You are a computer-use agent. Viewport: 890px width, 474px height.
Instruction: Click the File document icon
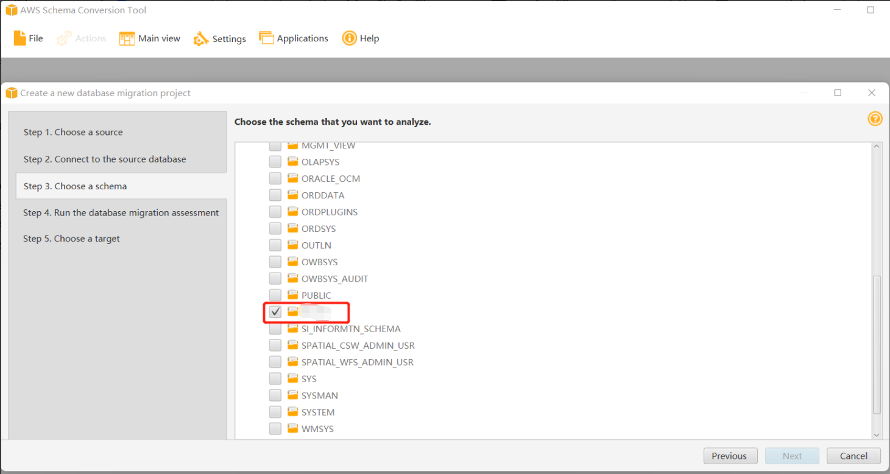click(x=20, y=38)
